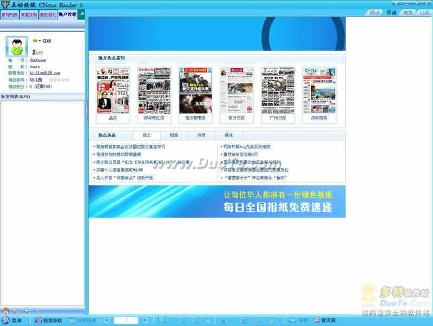Click the VIP badge icon
Image resolution: width=433 pixels, height=326 pixels.
[38, 52]
